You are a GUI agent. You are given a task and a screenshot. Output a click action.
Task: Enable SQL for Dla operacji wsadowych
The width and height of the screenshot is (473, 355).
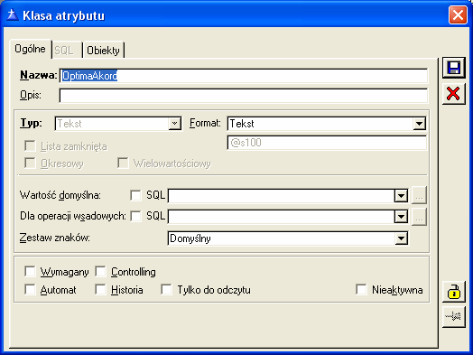[x=135, y=216]
